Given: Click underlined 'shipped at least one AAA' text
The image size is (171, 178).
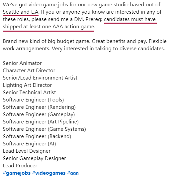Looking at the screenshot, I should 33,27.
